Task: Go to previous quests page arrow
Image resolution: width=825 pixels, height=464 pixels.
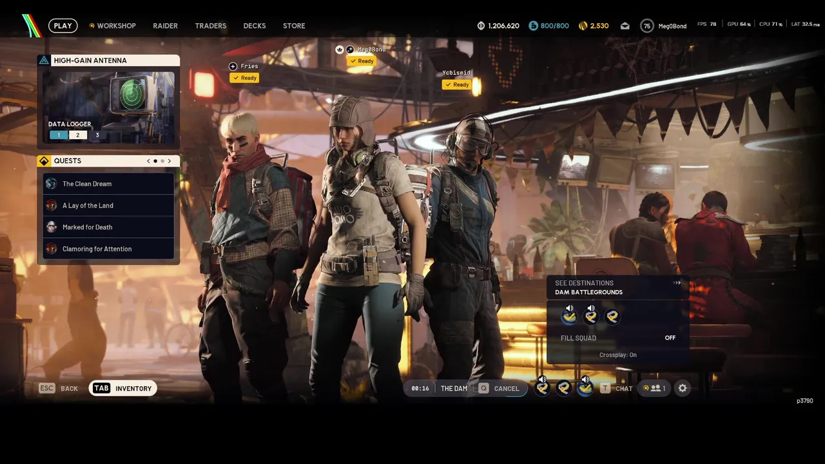Action: point(148,161)
